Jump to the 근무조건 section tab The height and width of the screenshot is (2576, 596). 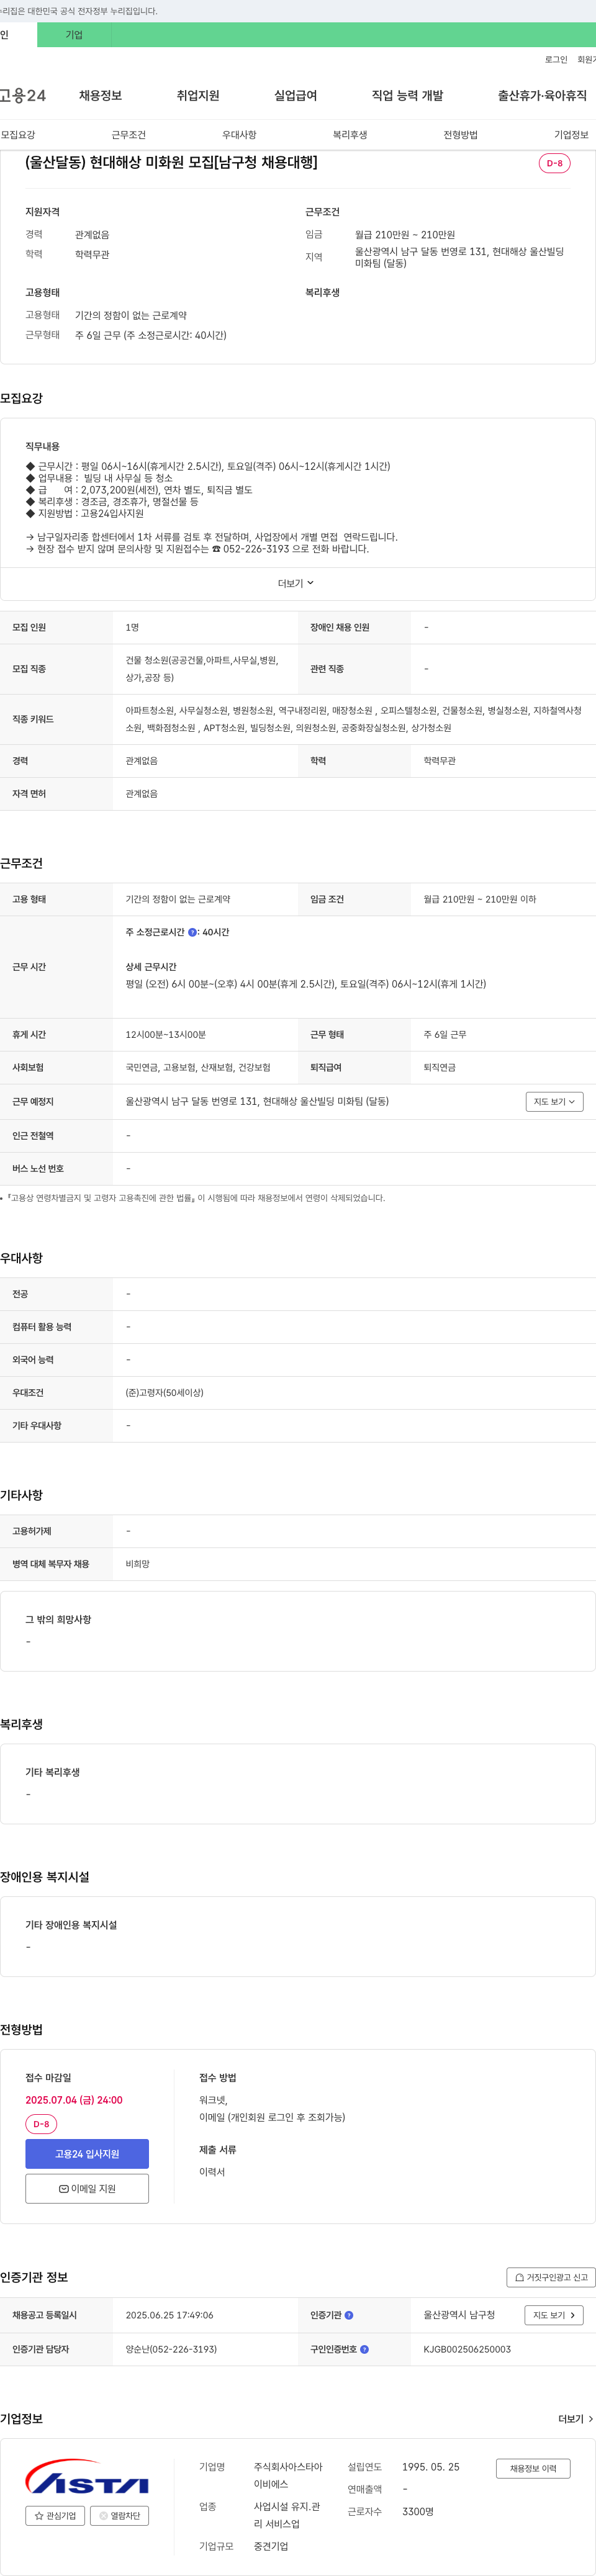[128, 135]
